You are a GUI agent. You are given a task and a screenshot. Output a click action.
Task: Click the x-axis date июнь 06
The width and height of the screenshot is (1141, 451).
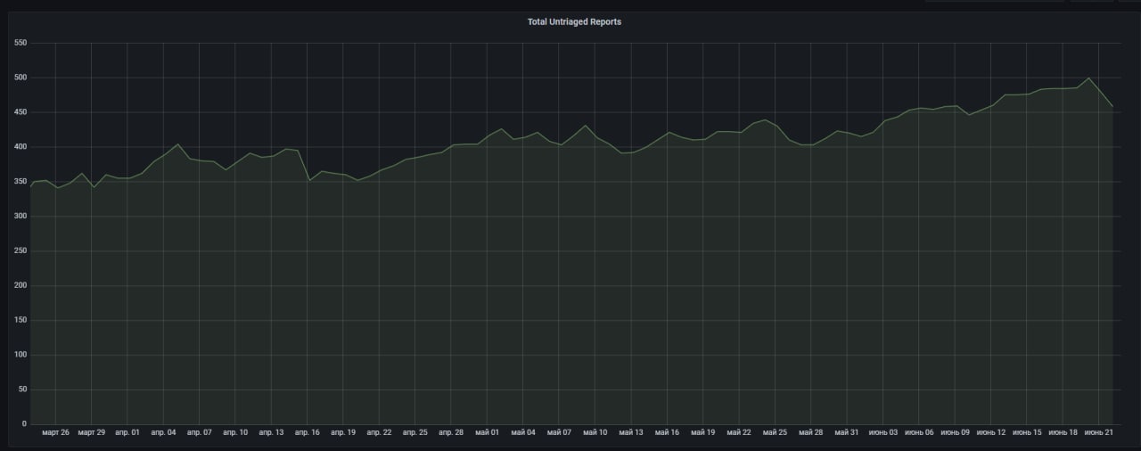pyautogui.click(x=918, y=432)
